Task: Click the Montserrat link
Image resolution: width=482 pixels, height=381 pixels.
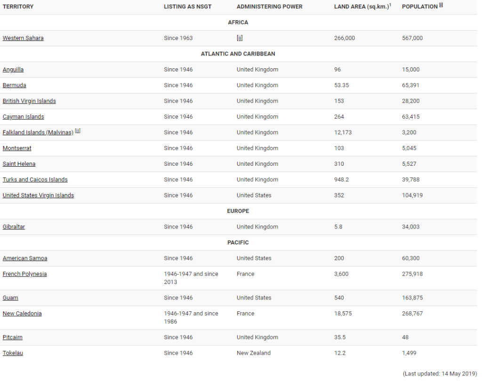Action: (17, 148)
